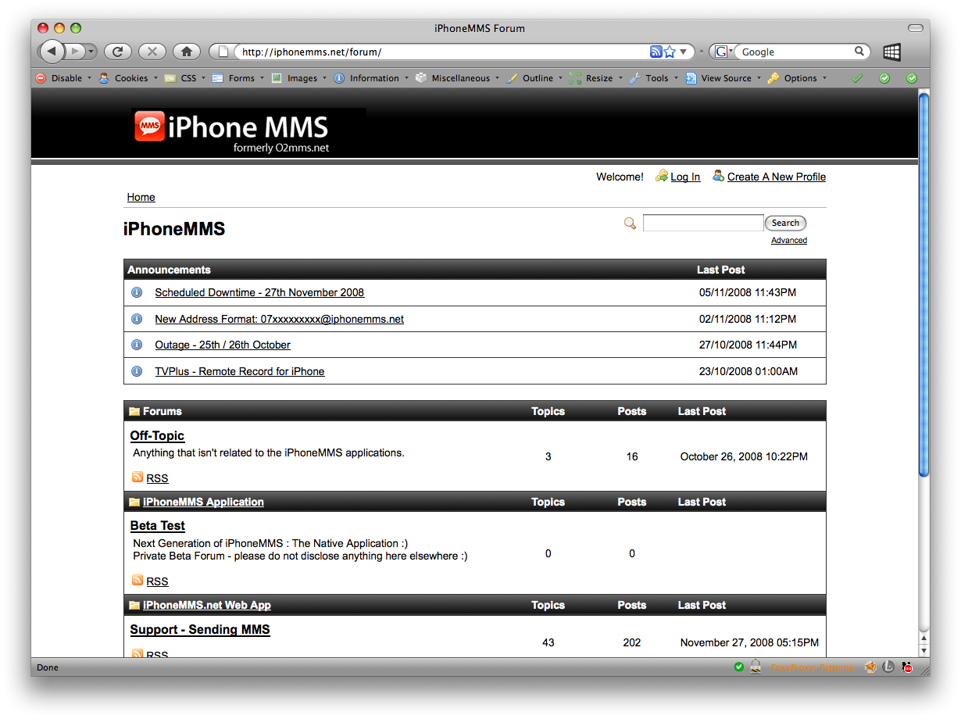
Task: Open the Advanced search link
Action: tap(789, 240)
